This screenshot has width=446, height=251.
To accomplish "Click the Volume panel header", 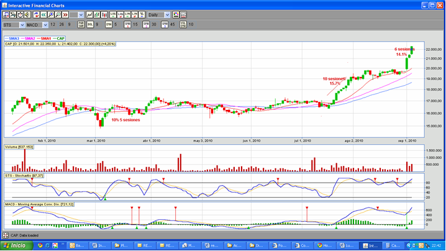I will click(x=19, y=147).
